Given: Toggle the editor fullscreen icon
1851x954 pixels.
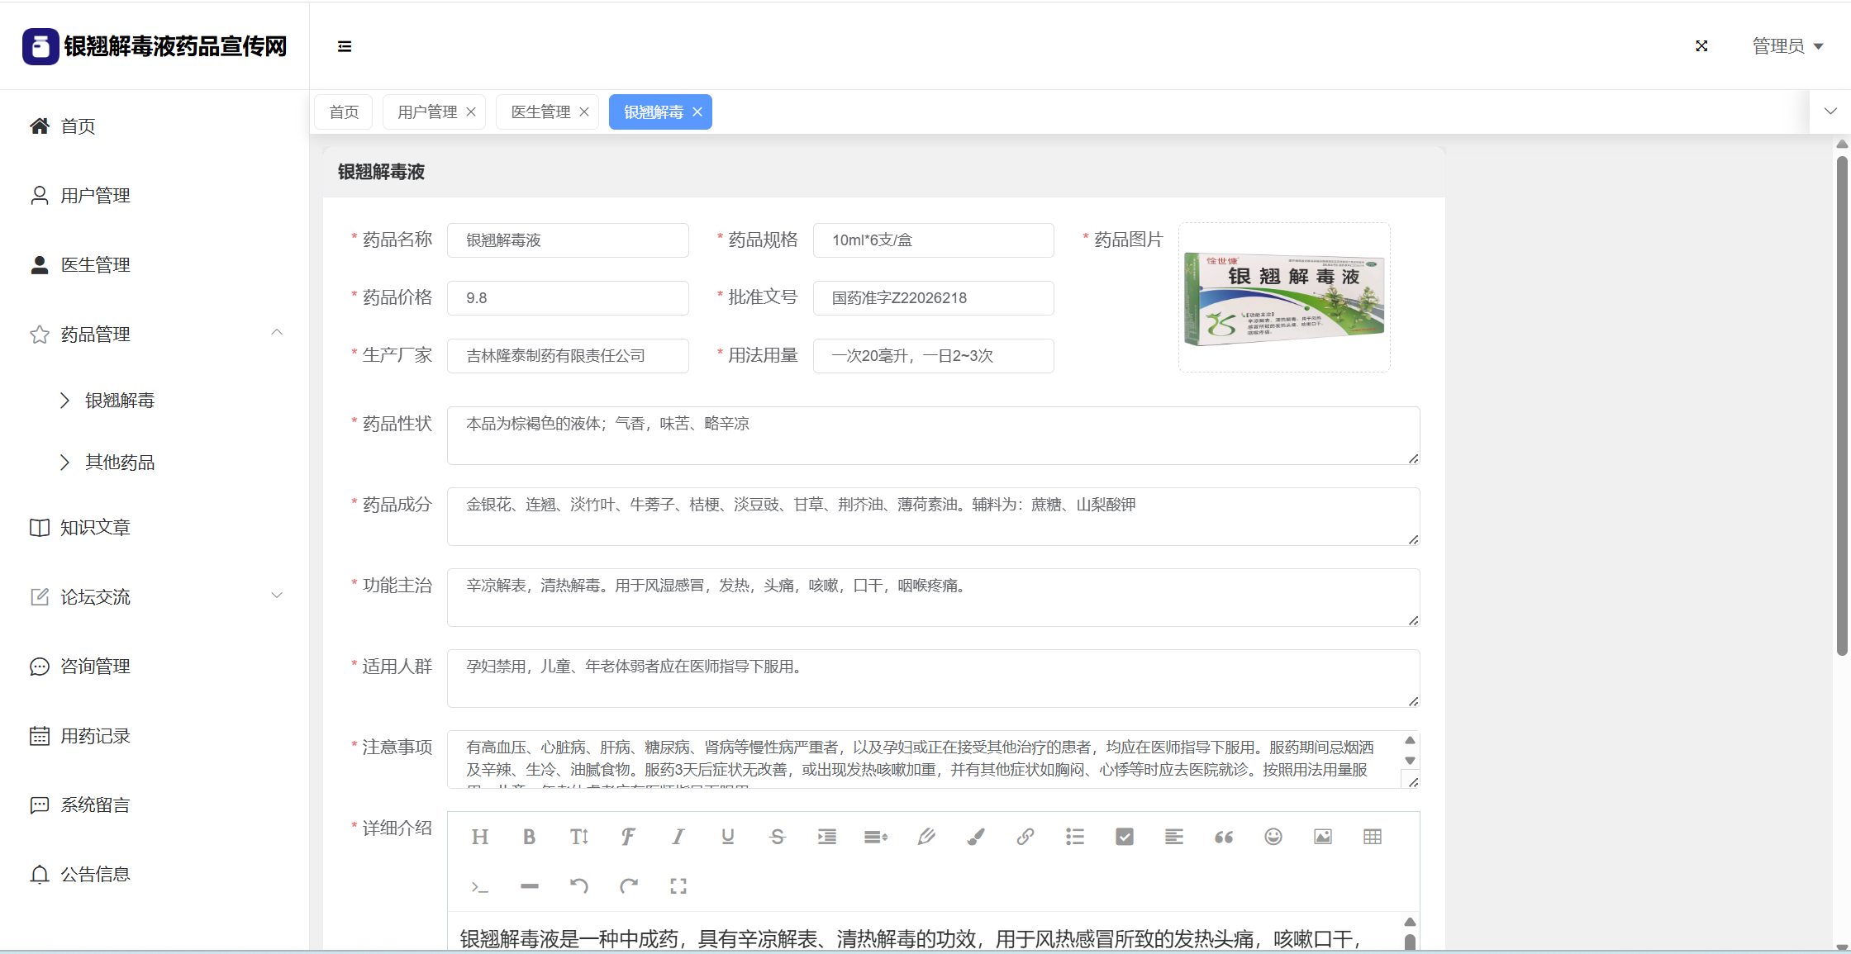Looking at the screenshot, I should [x=678, y=886].
